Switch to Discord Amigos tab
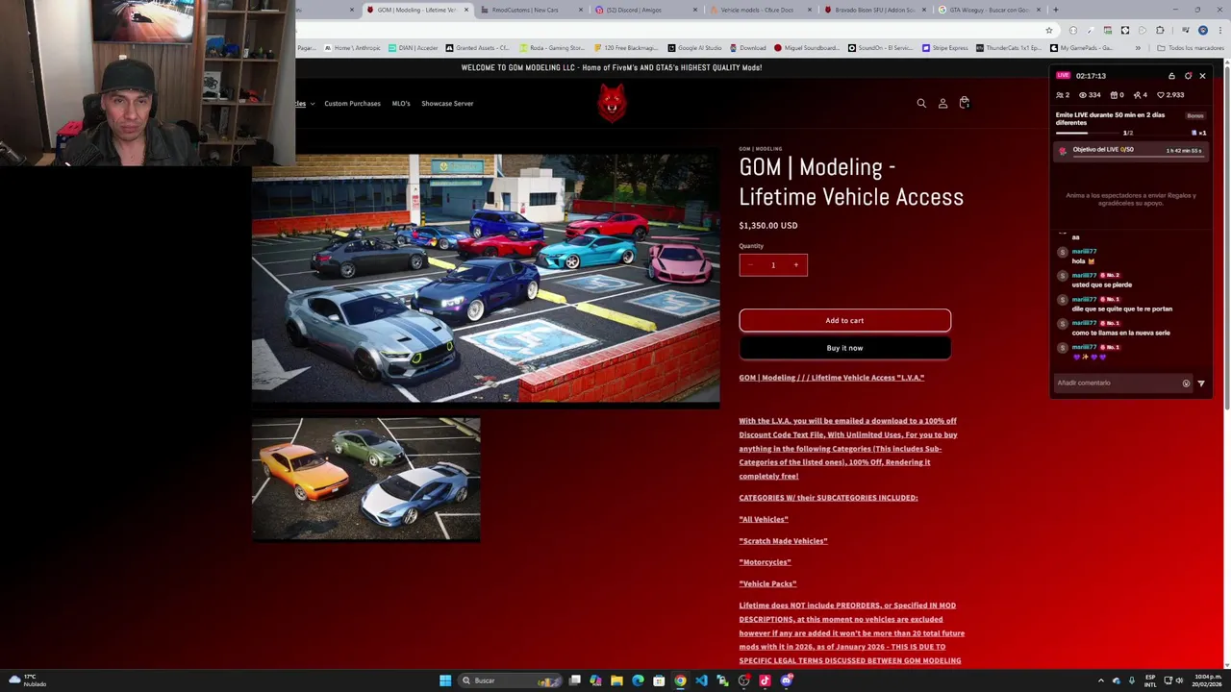The image size is (1231, 692). click(x=640, y=10)
